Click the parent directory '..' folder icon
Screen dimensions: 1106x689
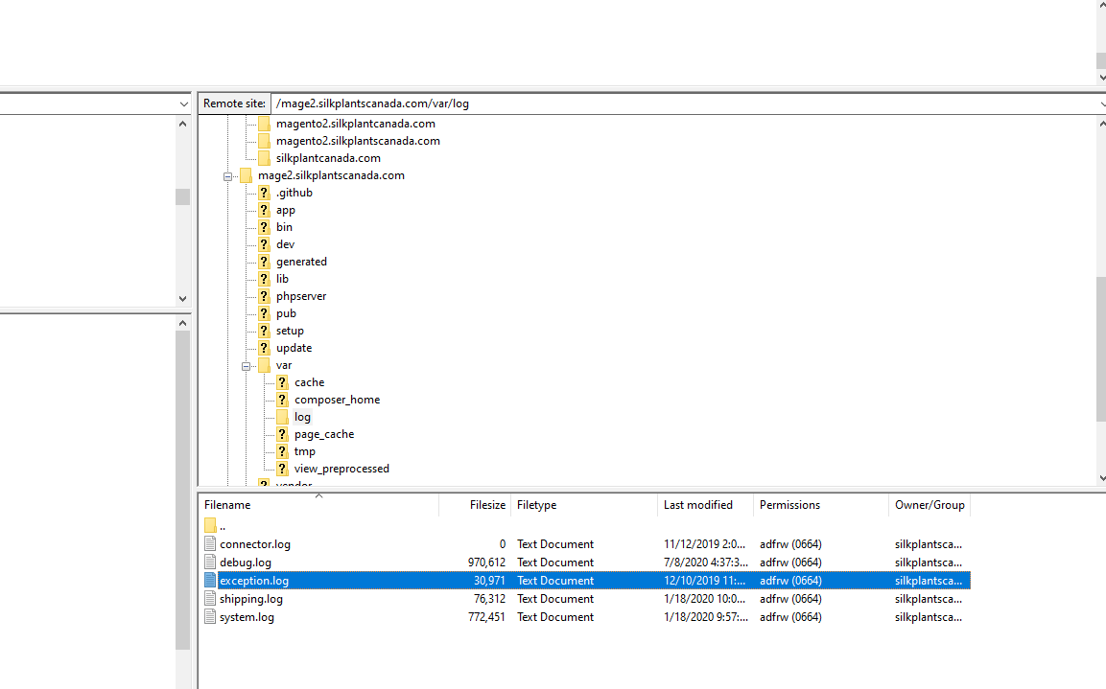pos(209,525)
